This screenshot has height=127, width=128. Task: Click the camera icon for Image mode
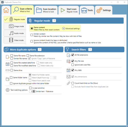point(11,26)
